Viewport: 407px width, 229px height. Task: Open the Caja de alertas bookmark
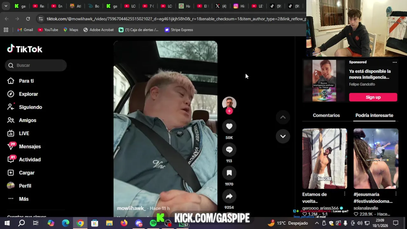[x=139, y=30]
